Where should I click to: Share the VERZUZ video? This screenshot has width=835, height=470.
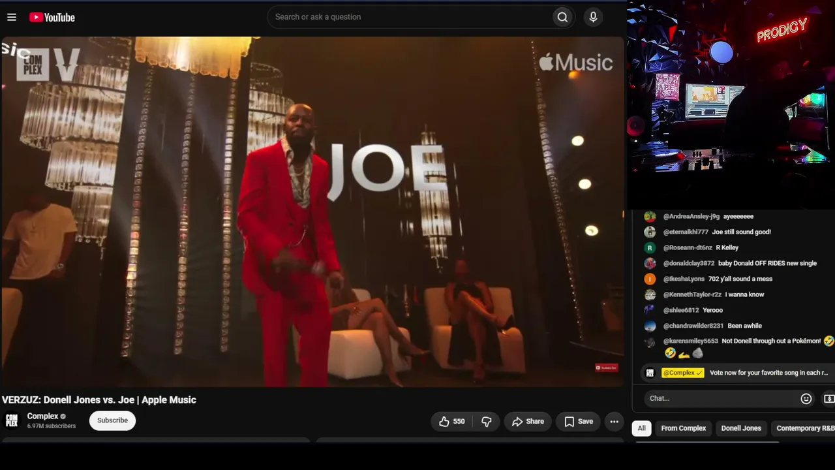point(528,422)
